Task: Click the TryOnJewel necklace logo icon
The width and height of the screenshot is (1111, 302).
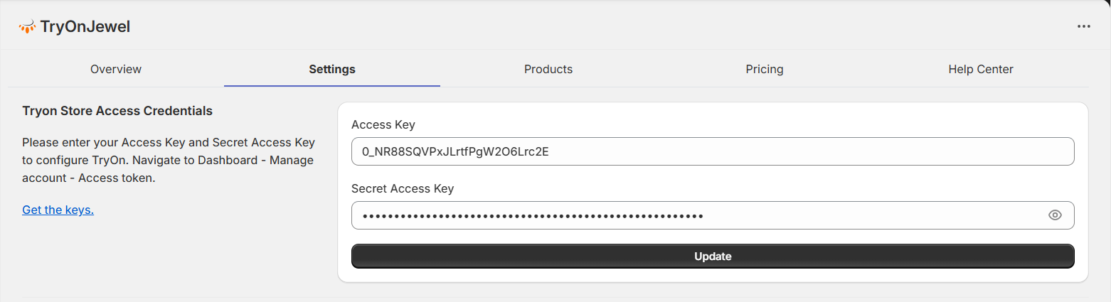Action: point(27,27)
